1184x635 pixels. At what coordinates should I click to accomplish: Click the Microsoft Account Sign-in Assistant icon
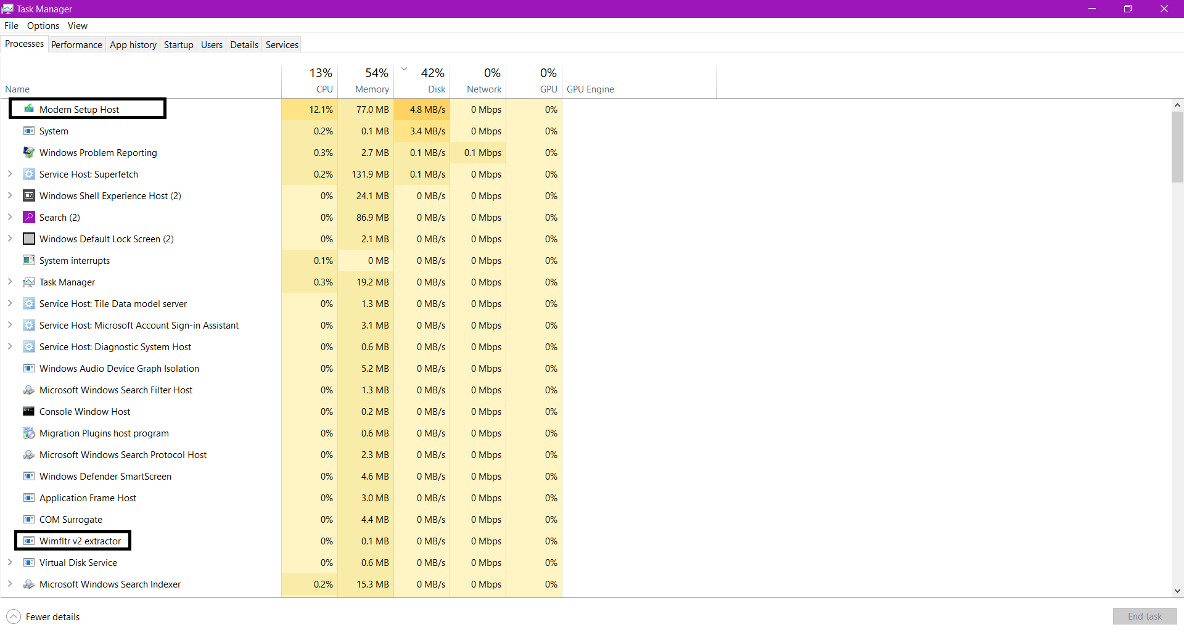point(29,325)
